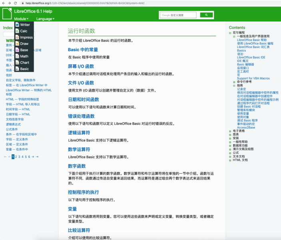Select the Impress icon in module list

click(x=17, y=37)
